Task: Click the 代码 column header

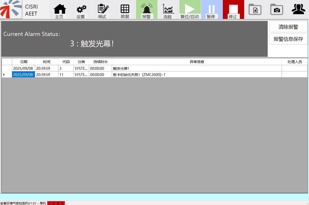Action: point(66,62)
